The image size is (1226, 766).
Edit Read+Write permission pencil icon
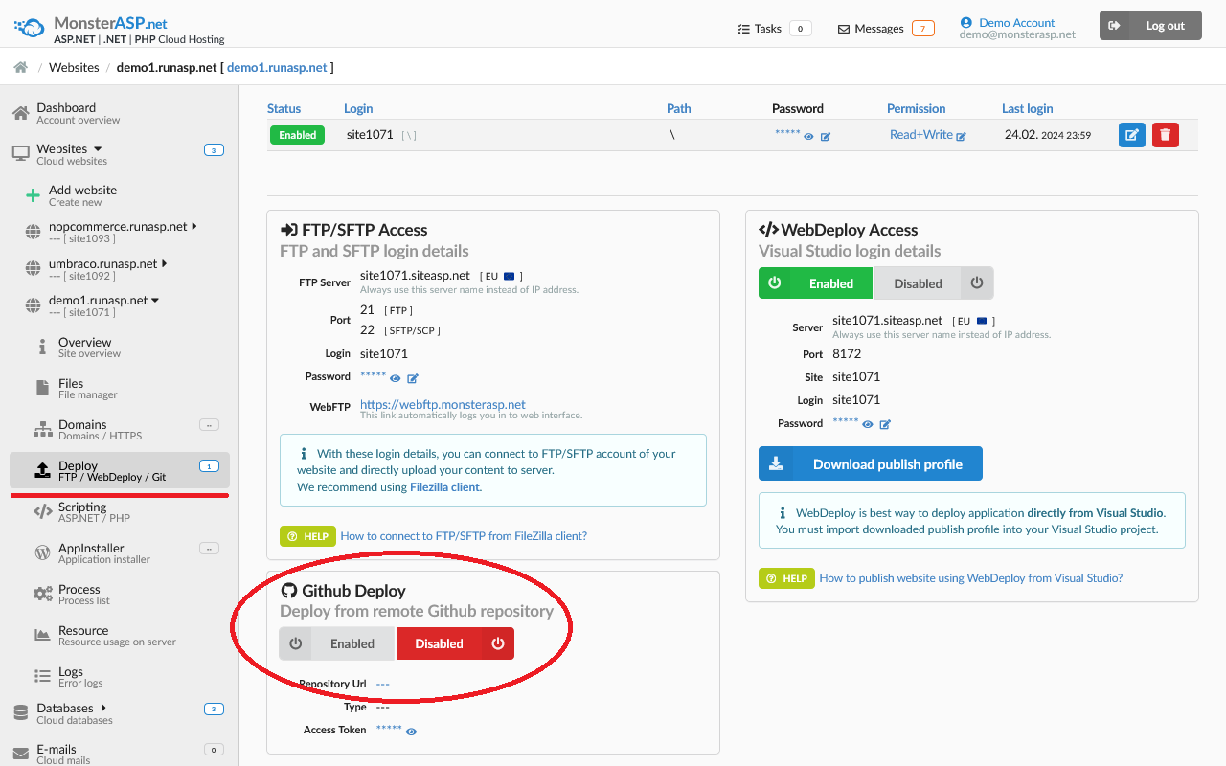click(962, 137)
